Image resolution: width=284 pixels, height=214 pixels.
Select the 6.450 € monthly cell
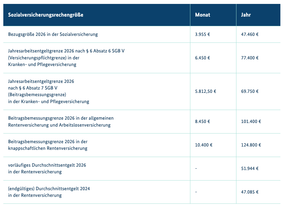coord(202,58)
